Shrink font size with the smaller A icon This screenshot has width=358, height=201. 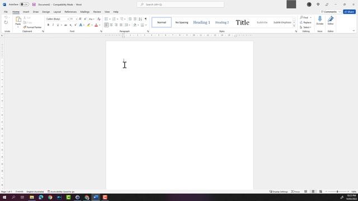click(x=85, y=19)
